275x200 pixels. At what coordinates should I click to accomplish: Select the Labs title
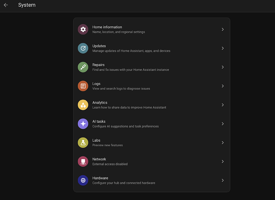96,140
